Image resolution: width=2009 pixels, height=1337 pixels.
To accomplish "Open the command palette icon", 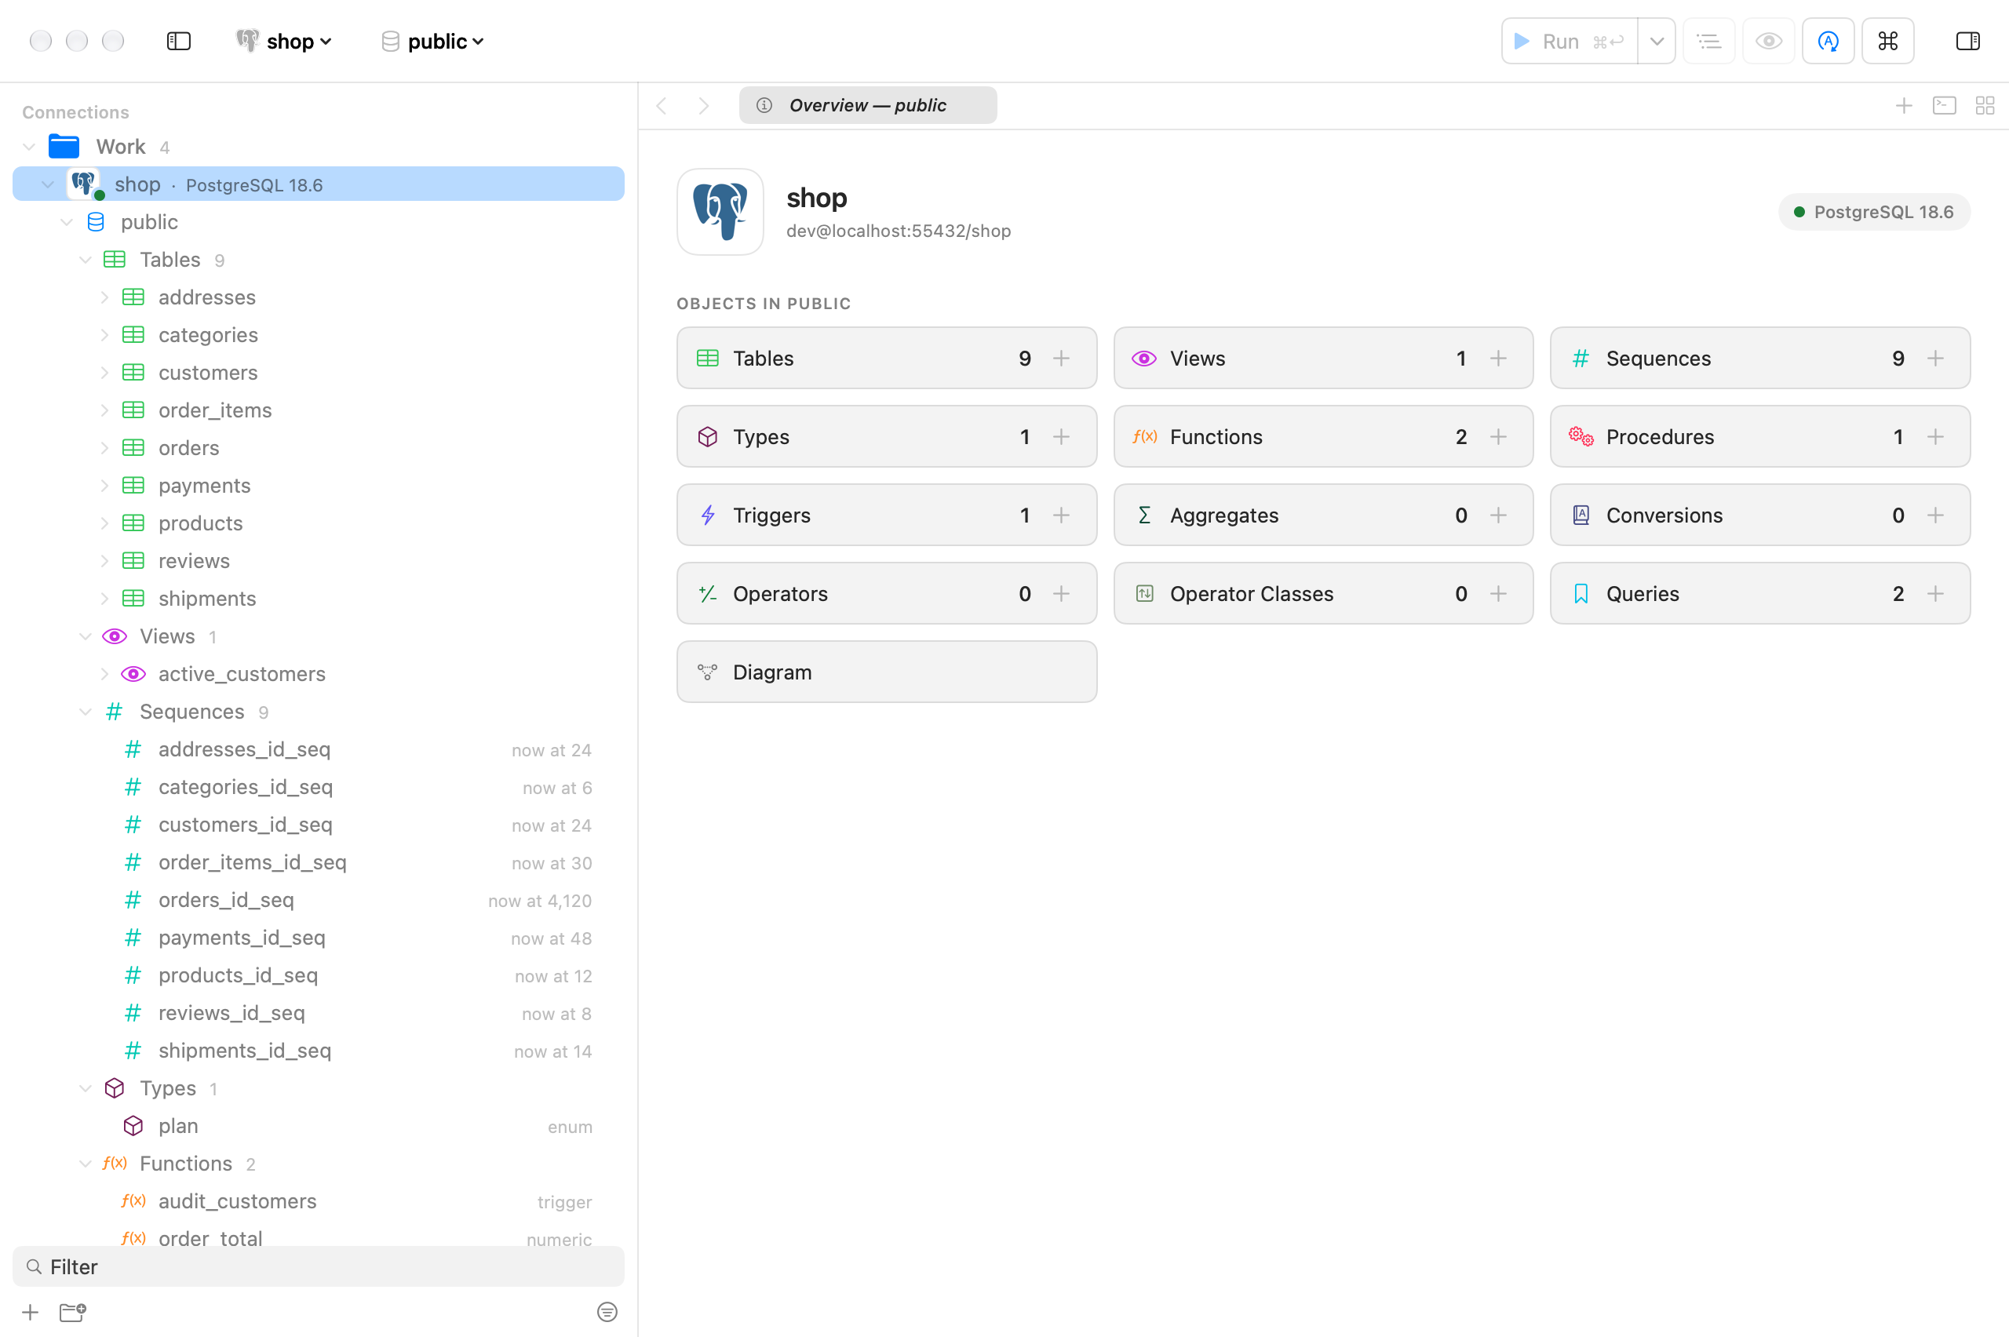I will tap(1887, 41).
